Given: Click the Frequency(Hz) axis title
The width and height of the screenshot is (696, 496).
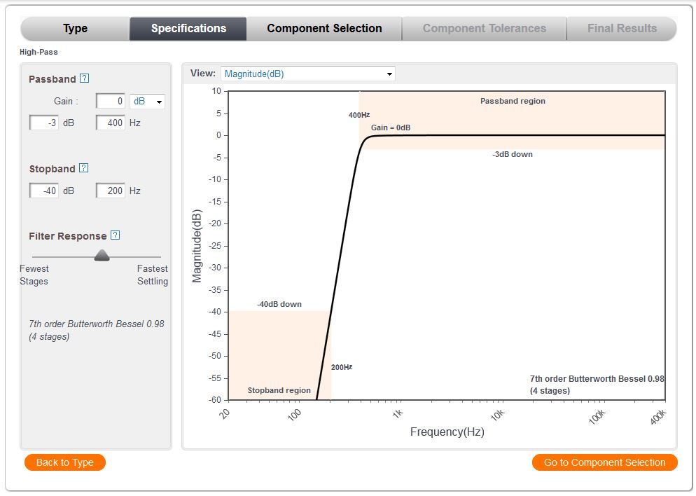Looking at the screenshot, I should [x=447, y=432].
